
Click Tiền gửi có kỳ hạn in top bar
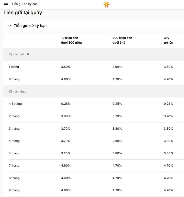(x=25, y=4)
